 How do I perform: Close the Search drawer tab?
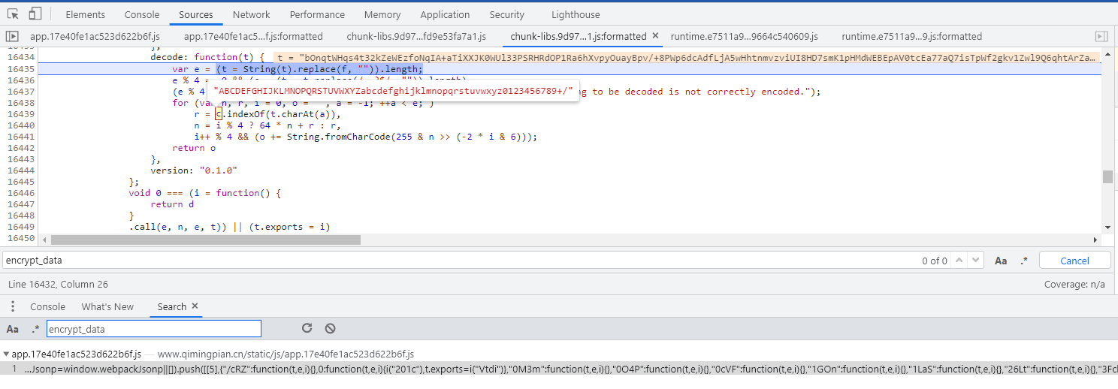pos(195,306)
